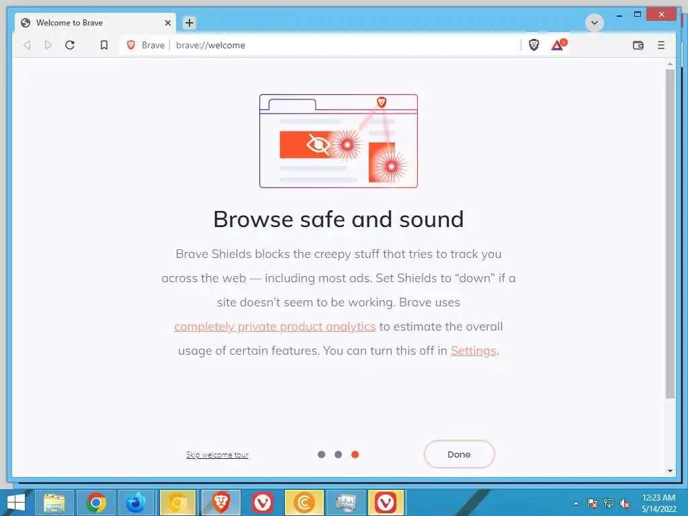Open the Brave Wallet icon

[638, 45]
